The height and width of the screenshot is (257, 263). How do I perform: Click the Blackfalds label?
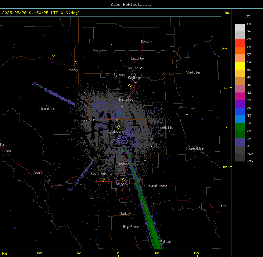pyautogui.click(x=135, y=68)
